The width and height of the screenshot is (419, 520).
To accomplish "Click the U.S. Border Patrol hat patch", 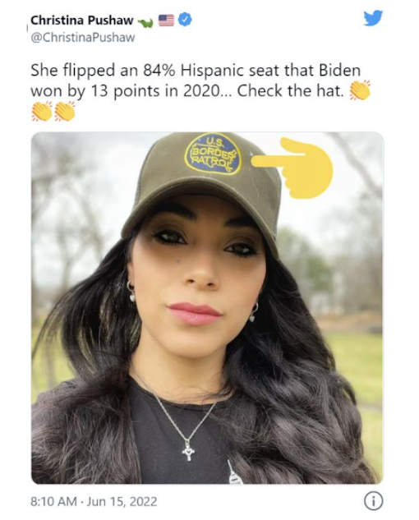I will point(212,154).
